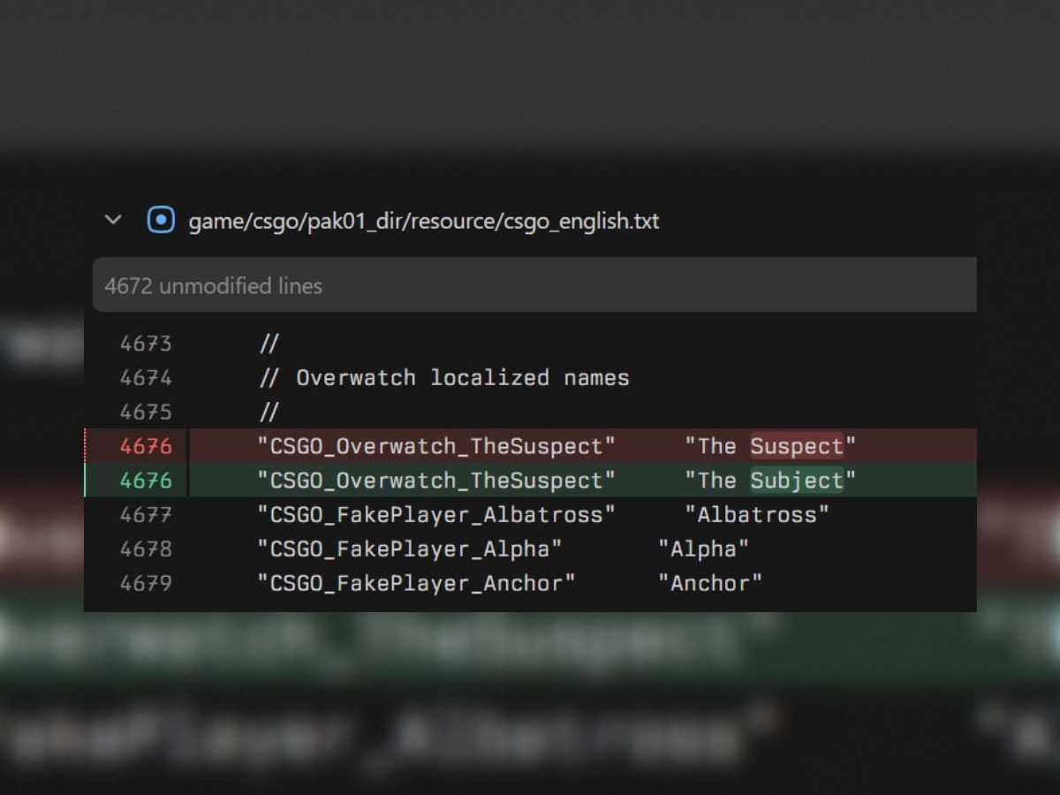Open file path game/csgo/pak01_dir/resource/csgo_english.txt
This screenshot has height=795, width=1060.
pyautogui.click(x=424, y=221)
